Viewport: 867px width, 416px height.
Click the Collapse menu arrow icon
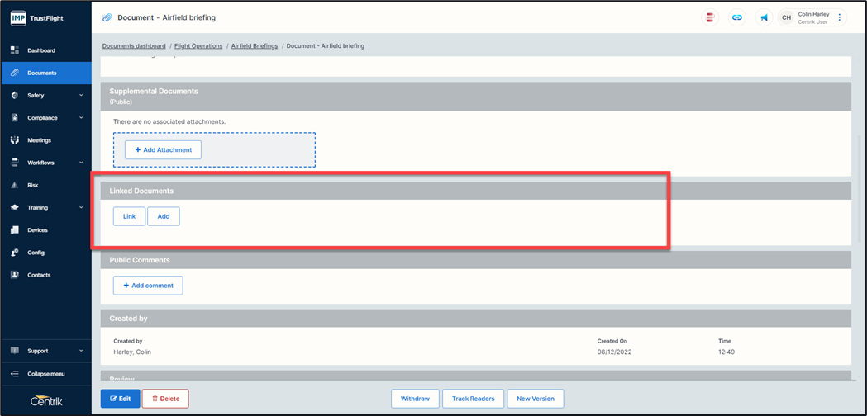[15, 374]
